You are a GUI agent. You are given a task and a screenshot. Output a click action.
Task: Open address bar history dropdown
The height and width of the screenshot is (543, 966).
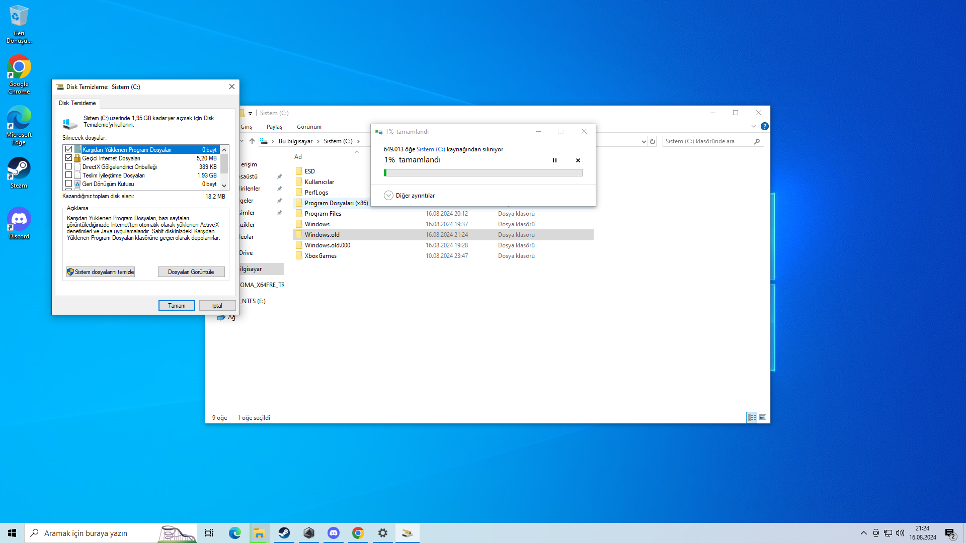point(643,142)
